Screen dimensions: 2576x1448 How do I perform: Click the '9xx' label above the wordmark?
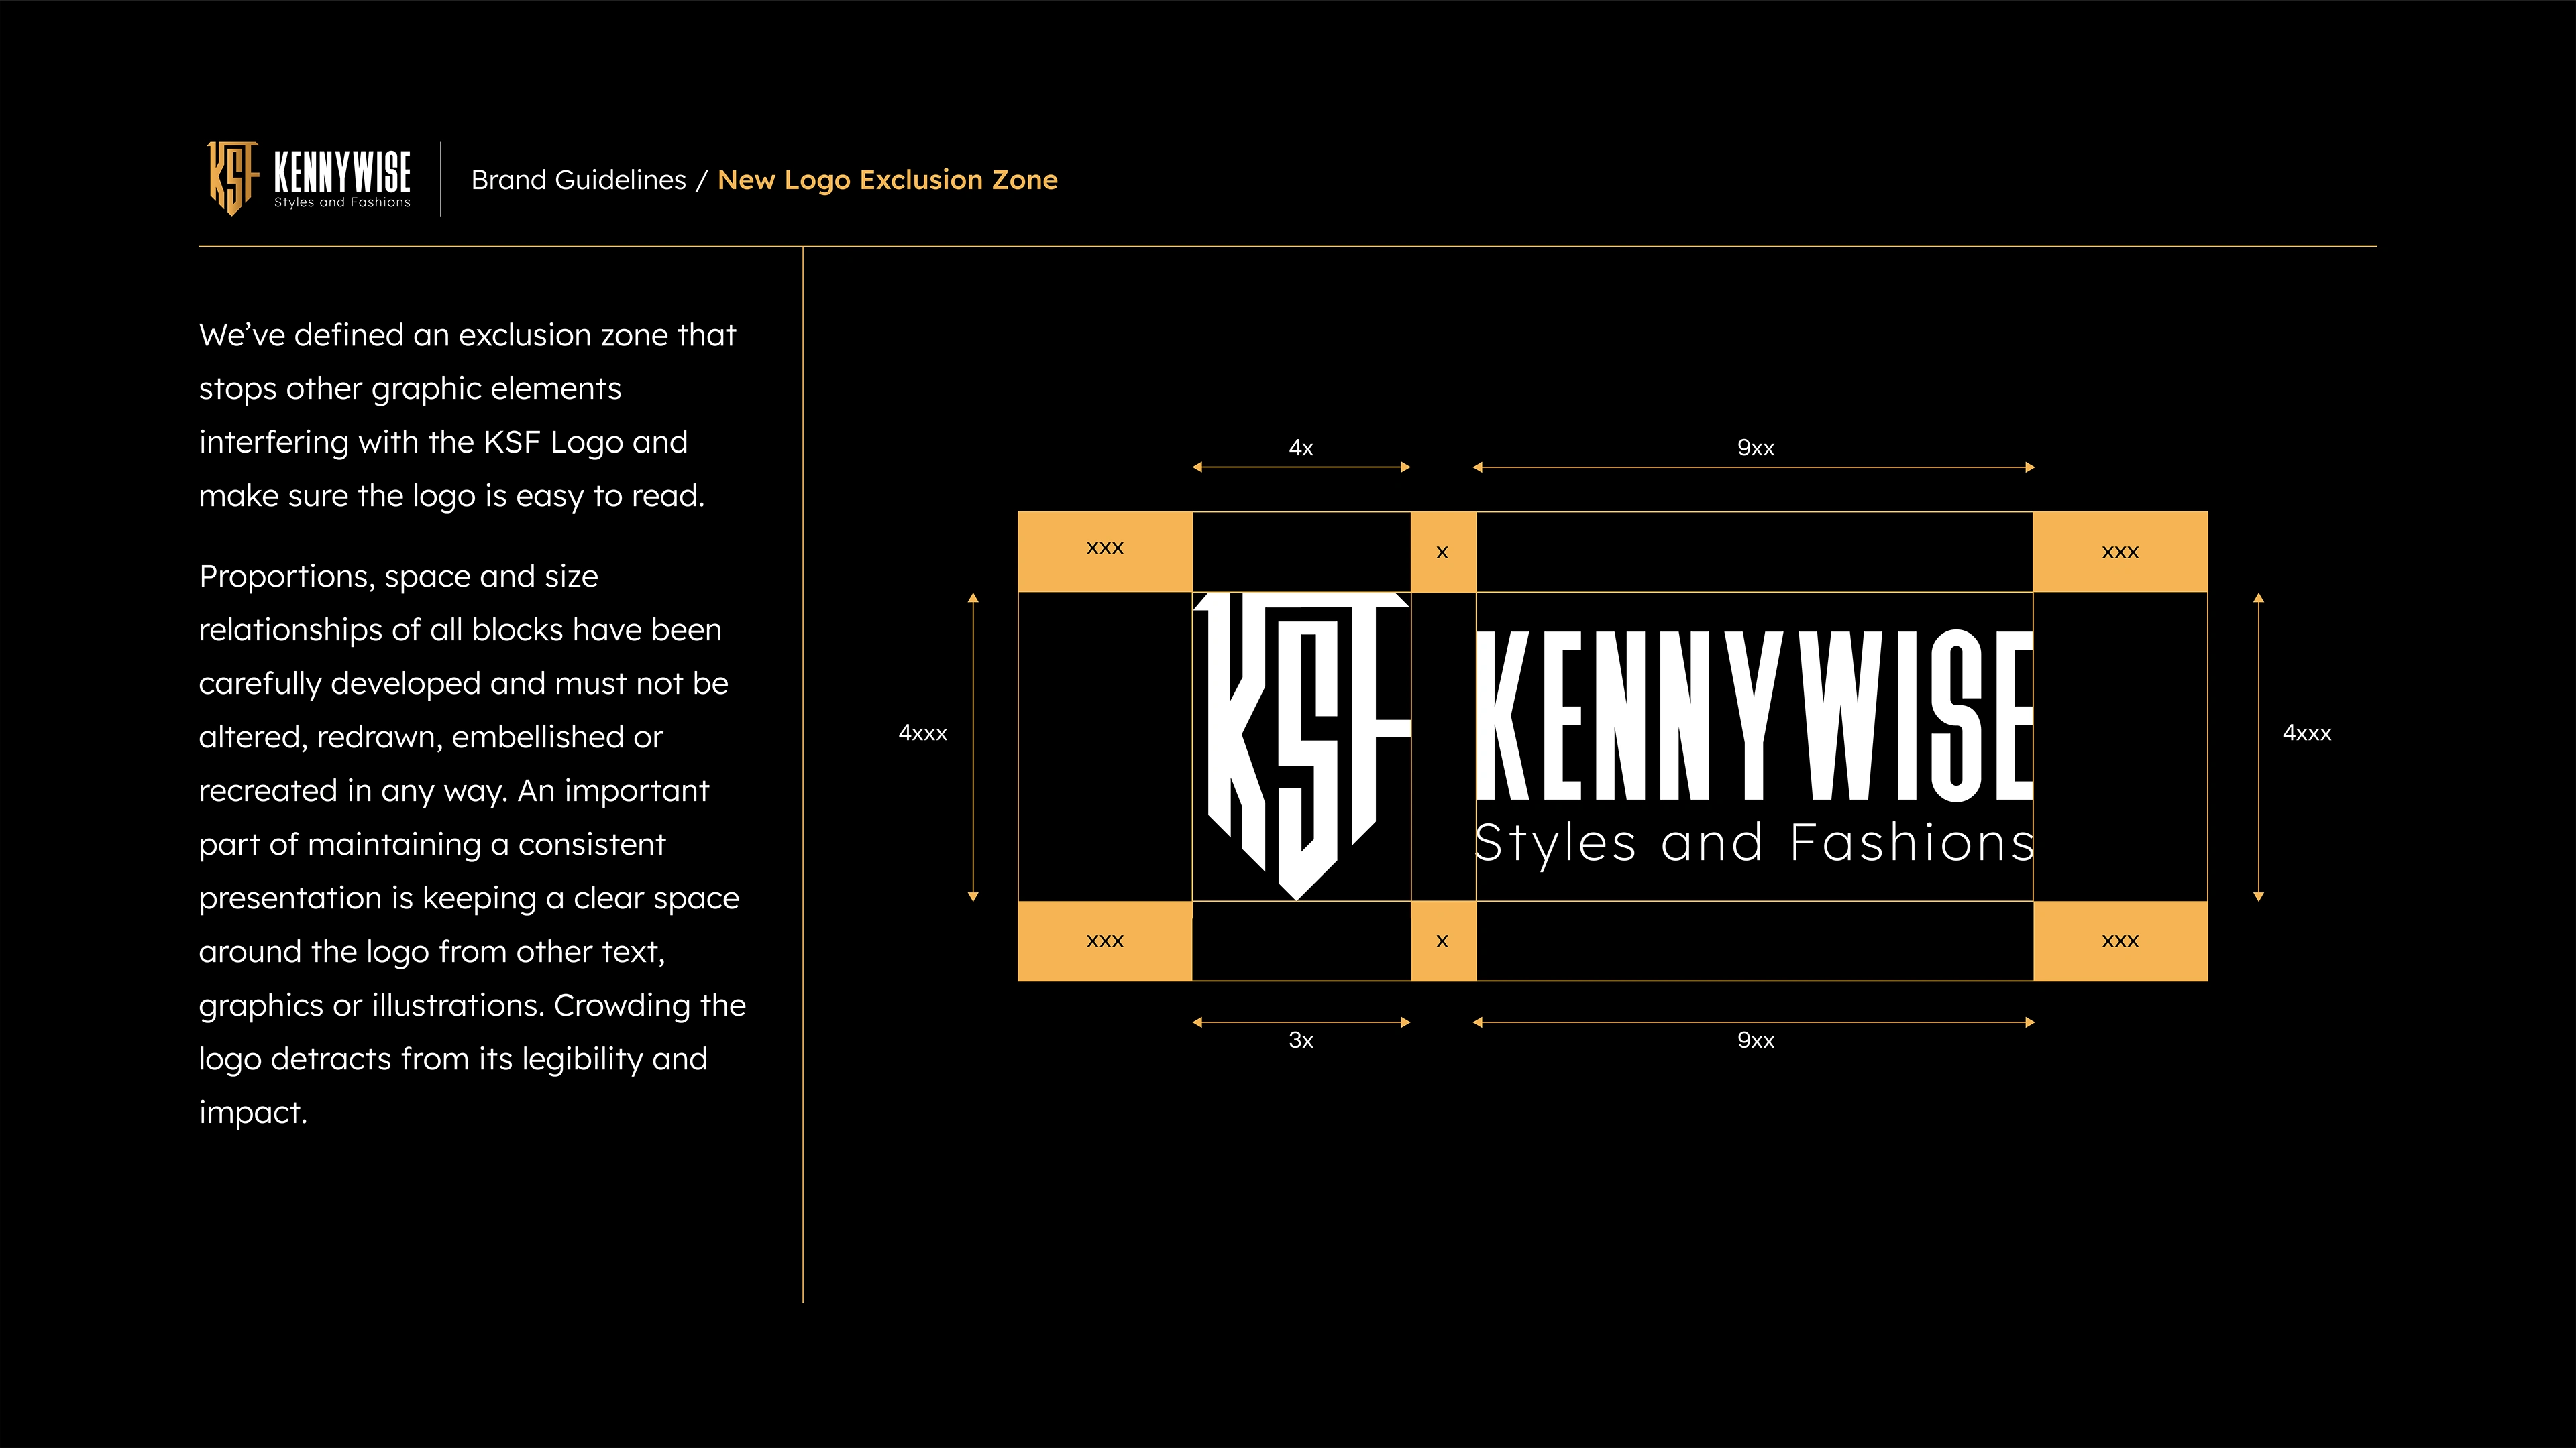1755,448
